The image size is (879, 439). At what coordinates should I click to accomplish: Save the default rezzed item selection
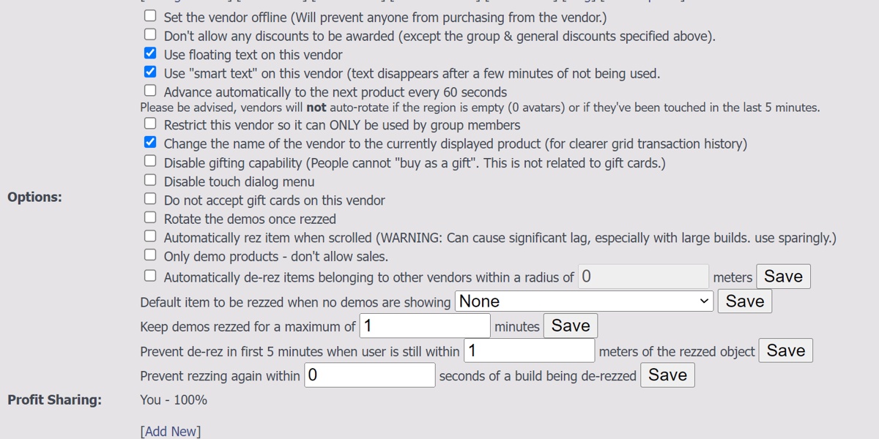744,301
